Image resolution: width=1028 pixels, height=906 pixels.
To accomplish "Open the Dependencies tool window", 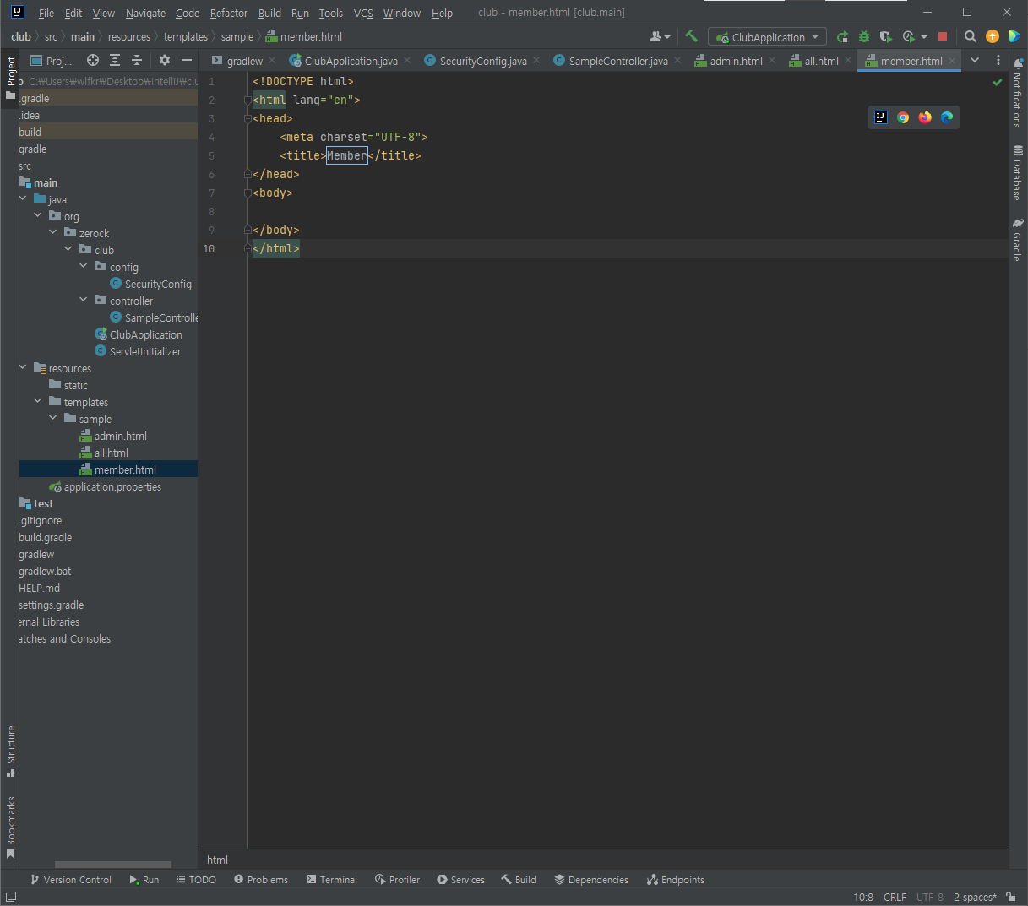I will pyautogui.click(x=591, y=880).
